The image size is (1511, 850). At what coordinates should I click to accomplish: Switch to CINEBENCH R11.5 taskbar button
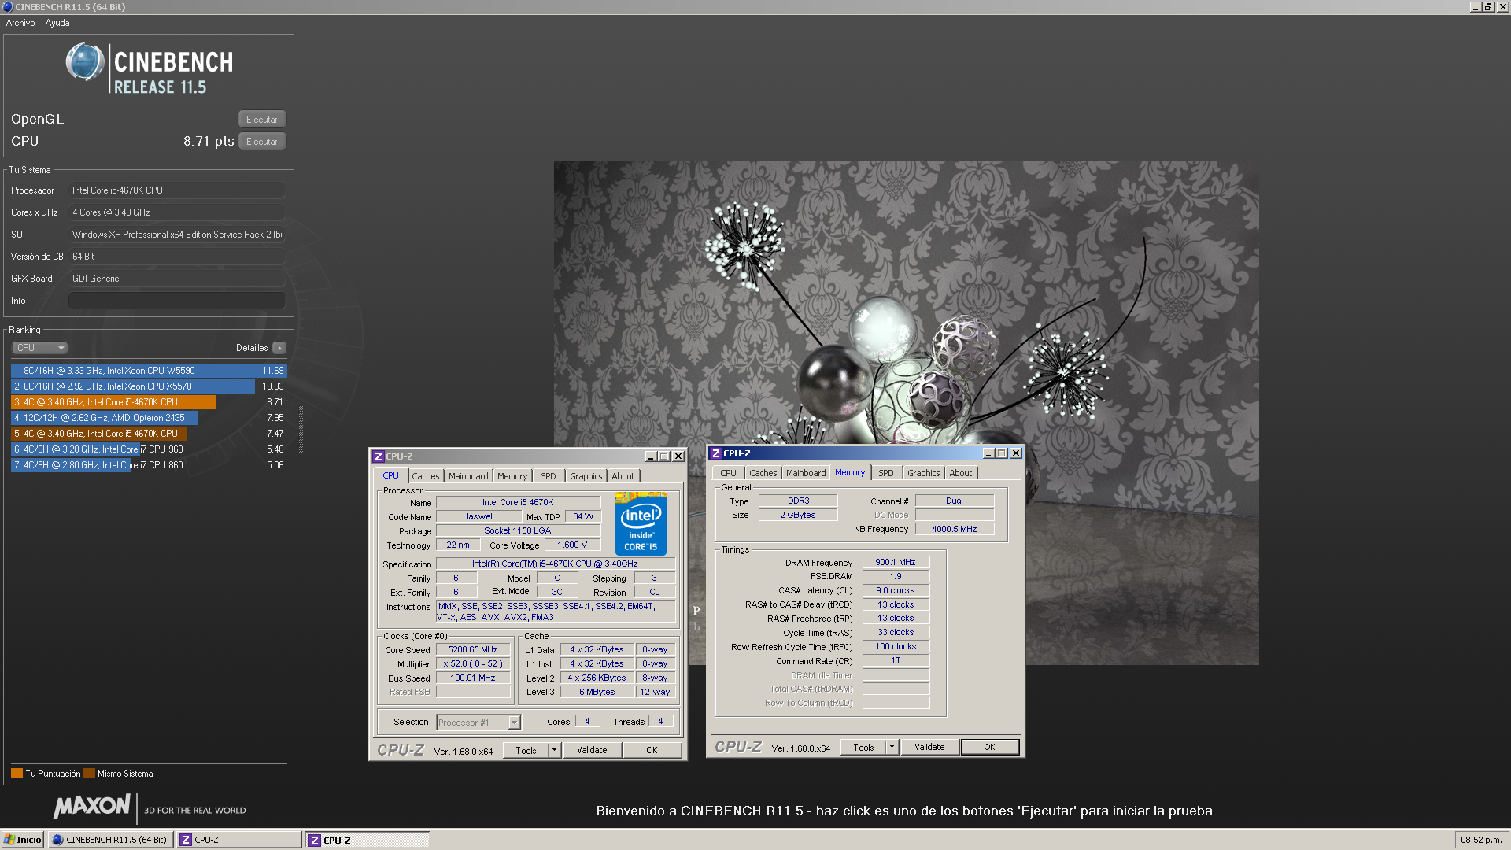coord(111,840)
